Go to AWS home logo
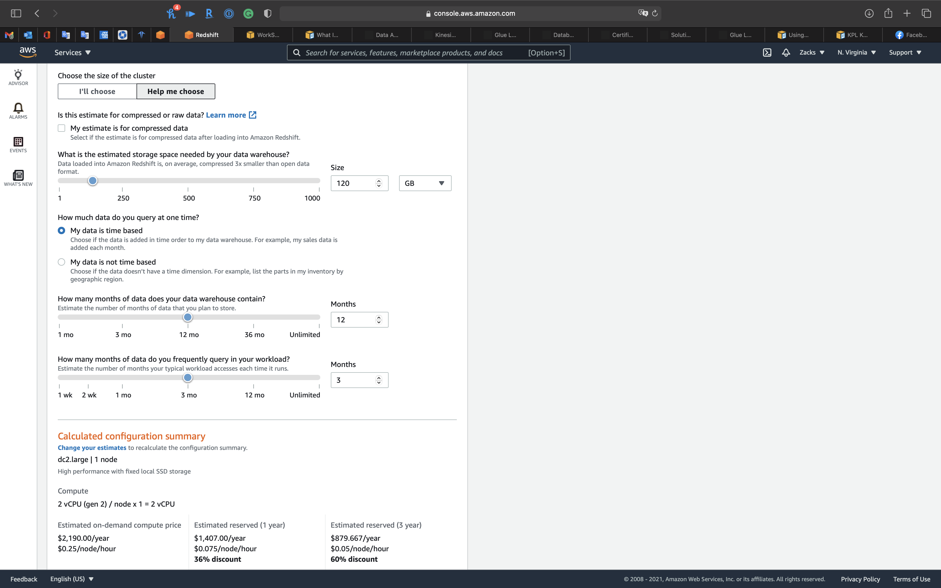This screenshot has height=588, width=941. click(x=28, y=52)
